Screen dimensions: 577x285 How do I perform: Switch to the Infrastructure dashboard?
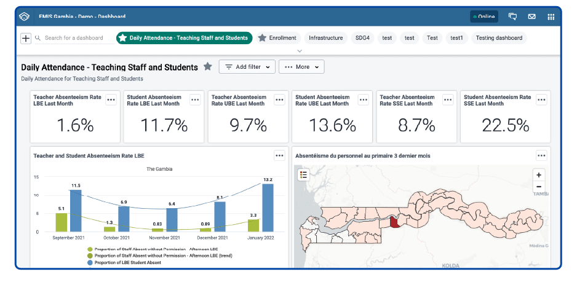325,38
